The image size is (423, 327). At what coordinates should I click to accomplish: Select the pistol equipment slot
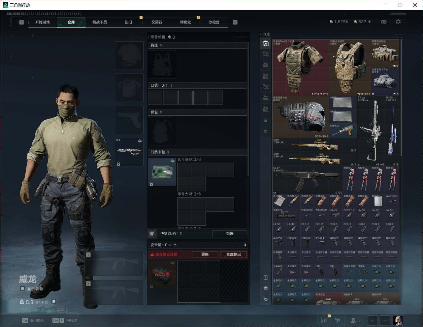point(129,120)
